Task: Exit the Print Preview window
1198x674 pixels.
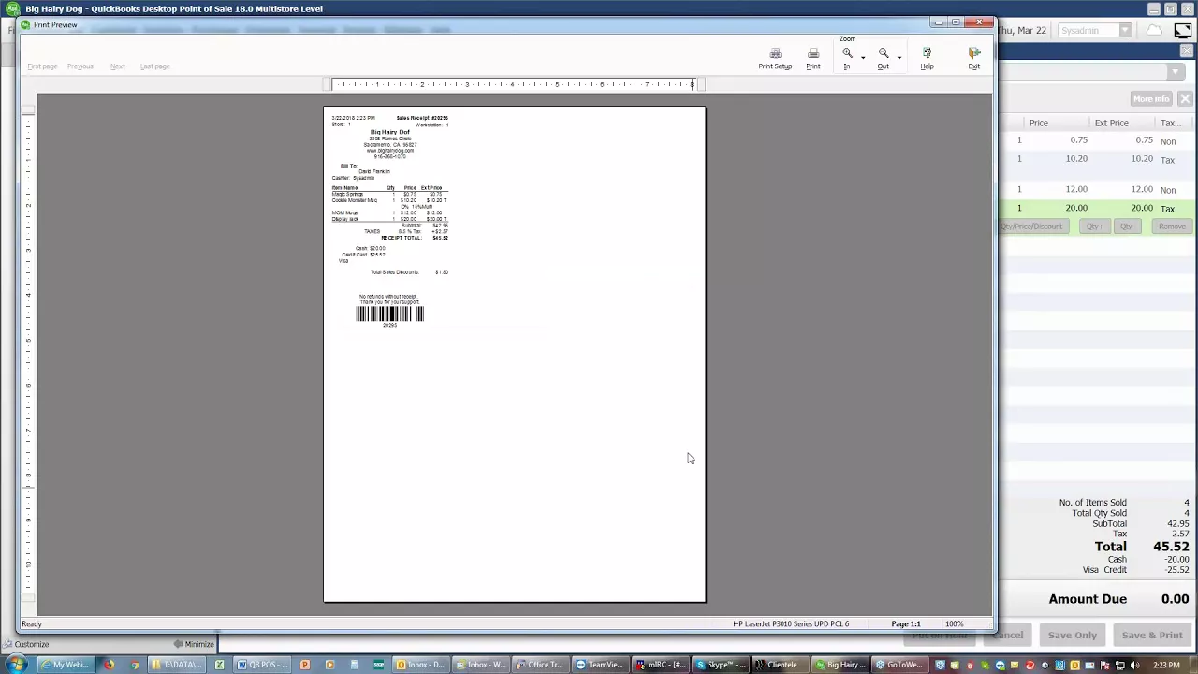Action: click(x=974, y=59)
